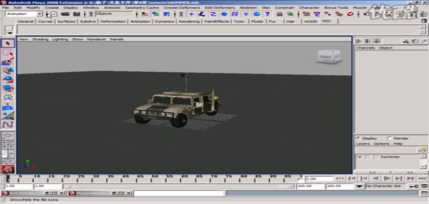Image resolution: width=429 pixels, height=204 pixels.
Task: Open the Create Deformers menu
Action: point(182,8)
